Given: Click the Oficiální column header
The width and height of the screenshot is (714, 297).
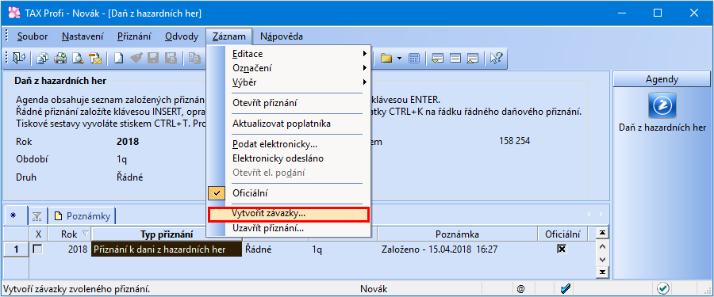Looking at the screenshot, I should tap(562, 234).
